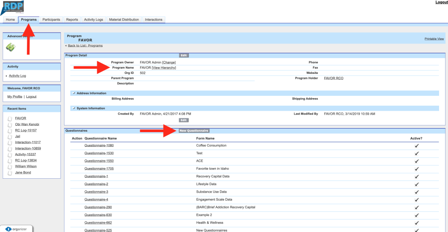The image size is (448, 232).
Task: Click Active checkmark for Recovery Capital Data
Action: 417,176
